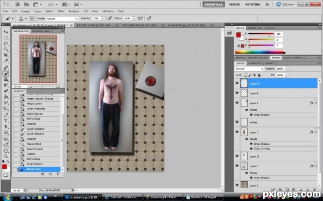Toggle Color Overlay effect visibility on Layer 1

tap(251, 148)
